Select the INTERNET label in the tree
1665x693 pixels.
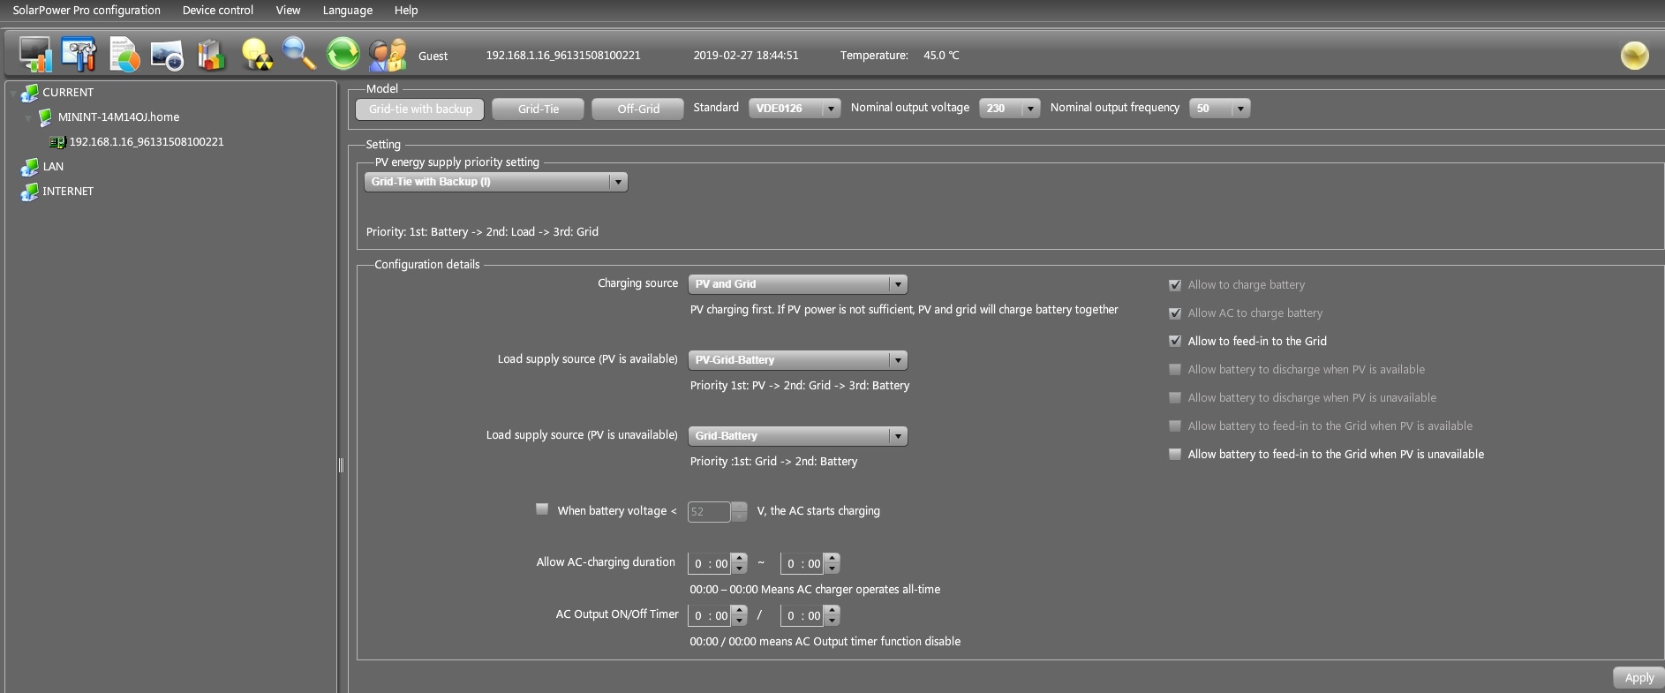(68, 192)
